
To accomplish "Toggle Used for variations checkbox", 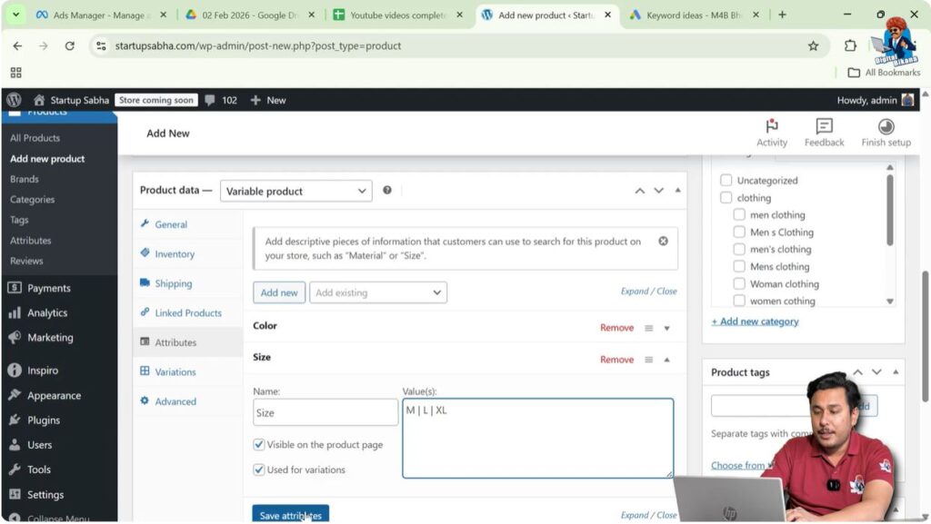I will 259,470.
